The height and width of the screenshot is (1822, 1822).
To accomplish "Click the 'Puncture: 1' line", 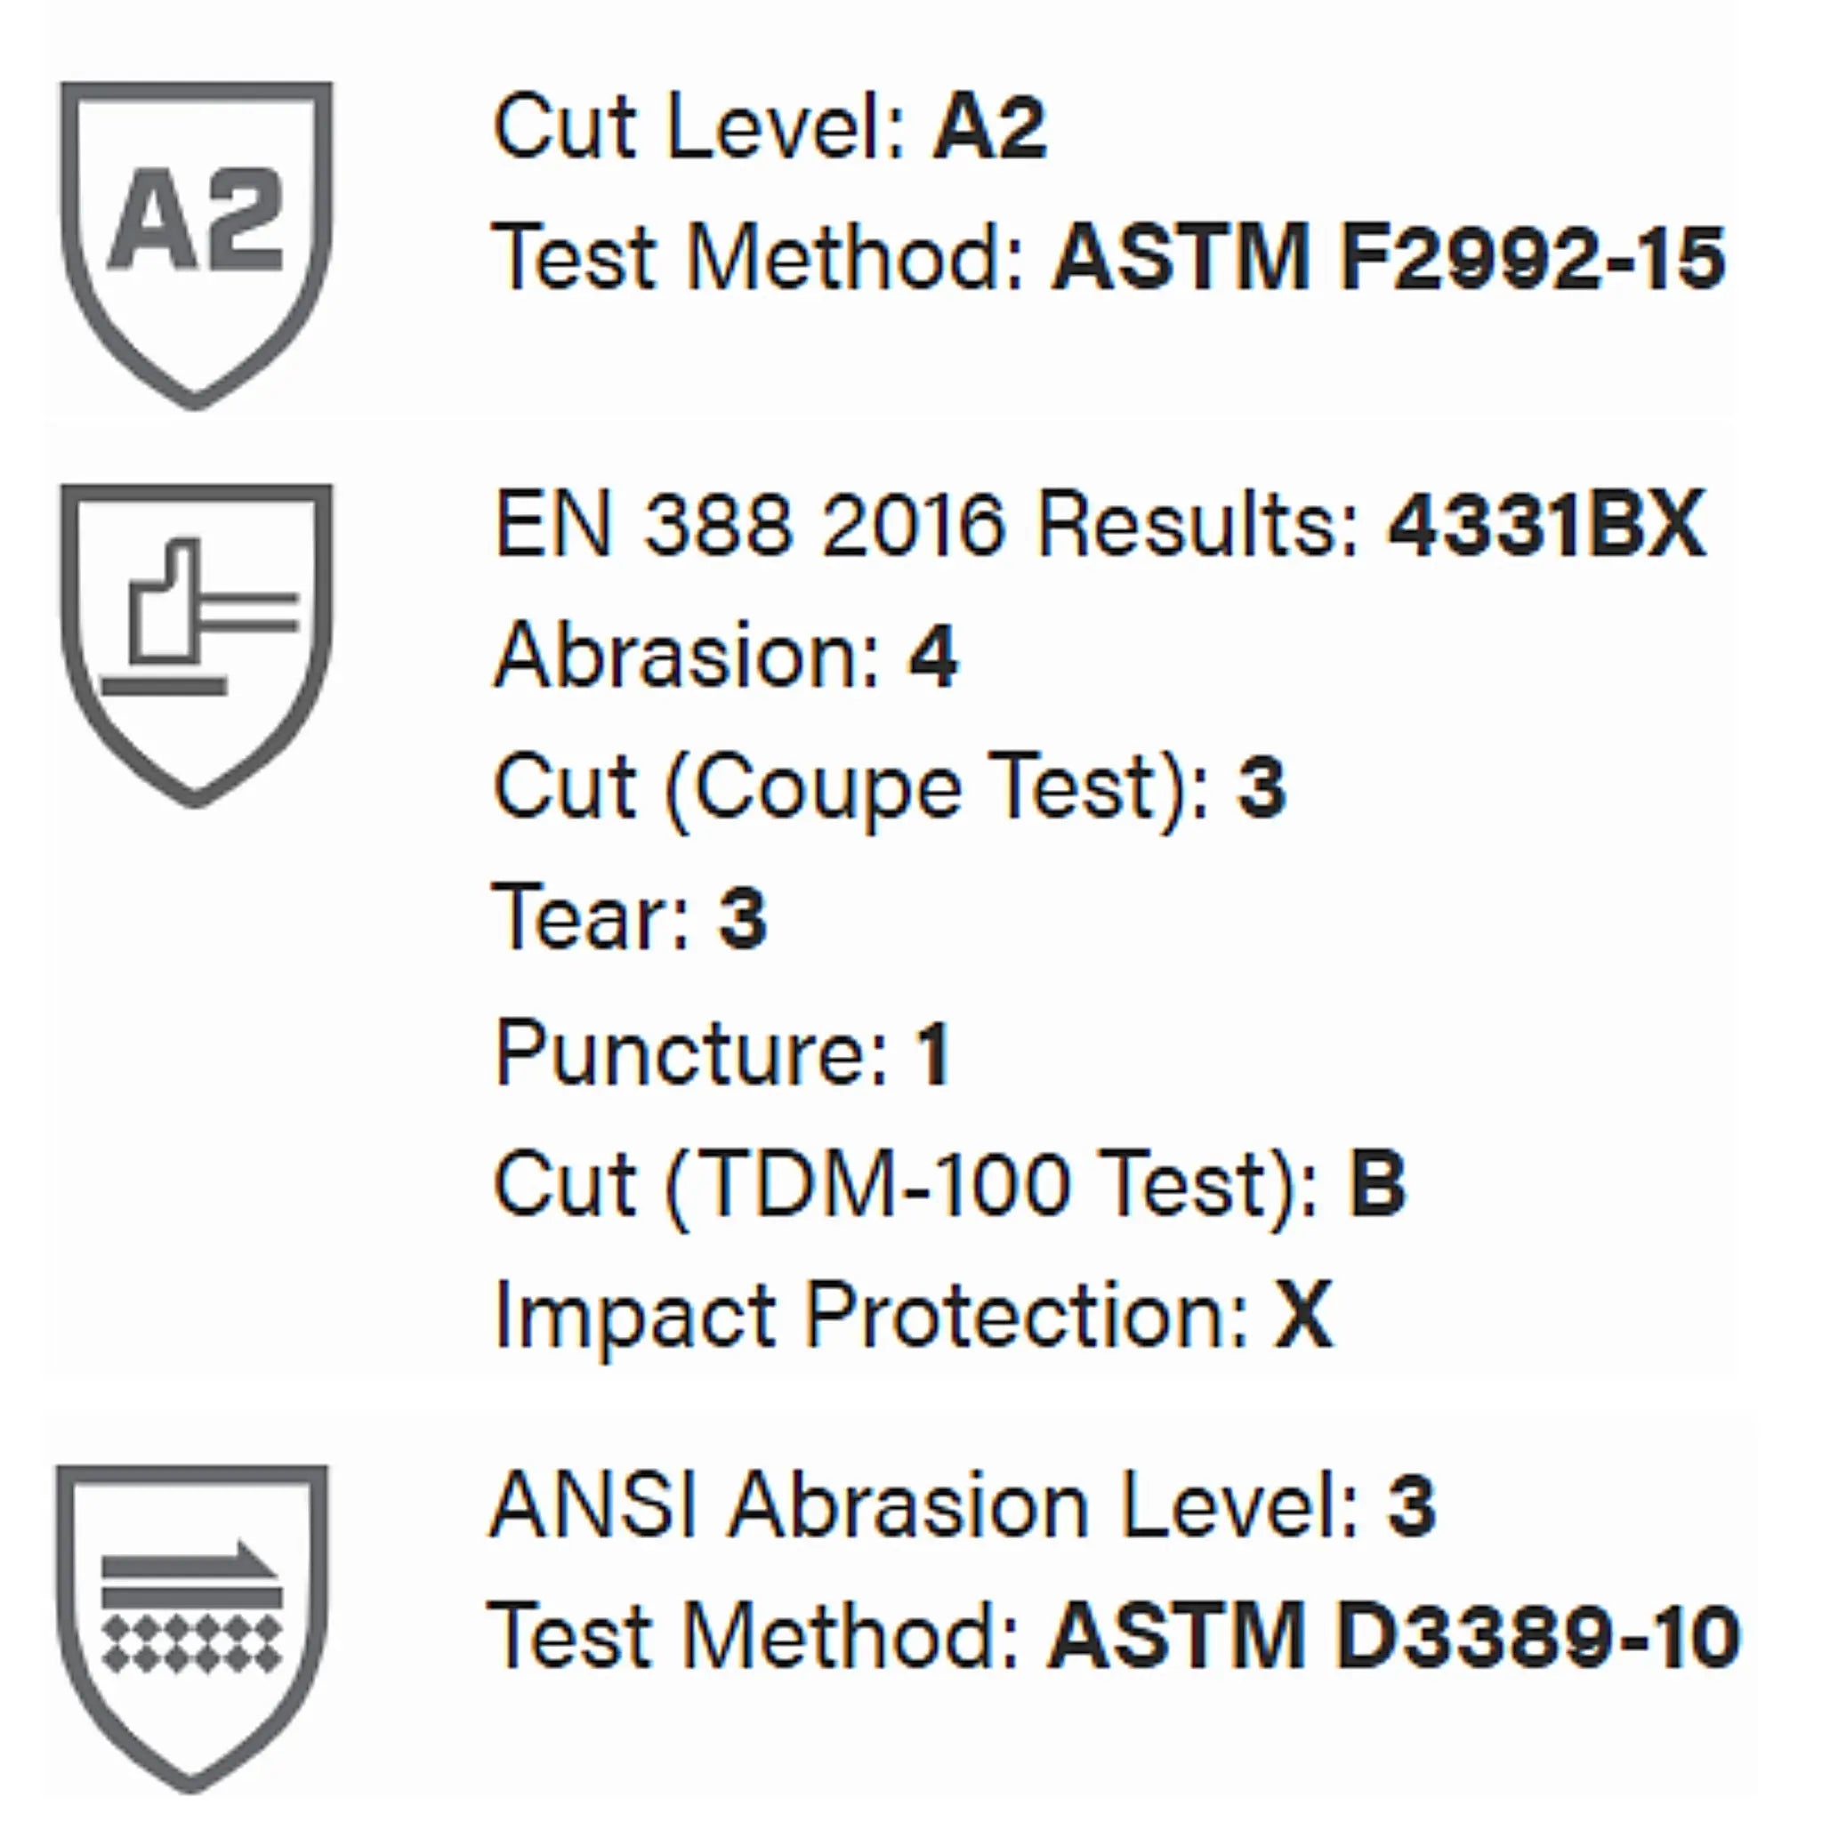I will 722,1052.
